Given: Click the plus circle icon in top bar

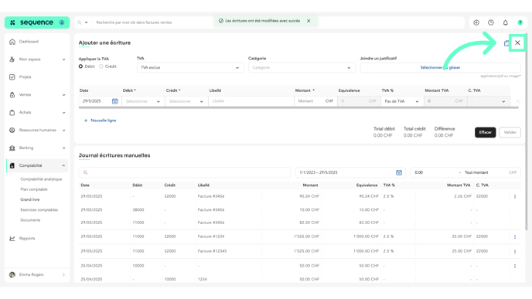Looking at the screenshot, I should [476, 22].
